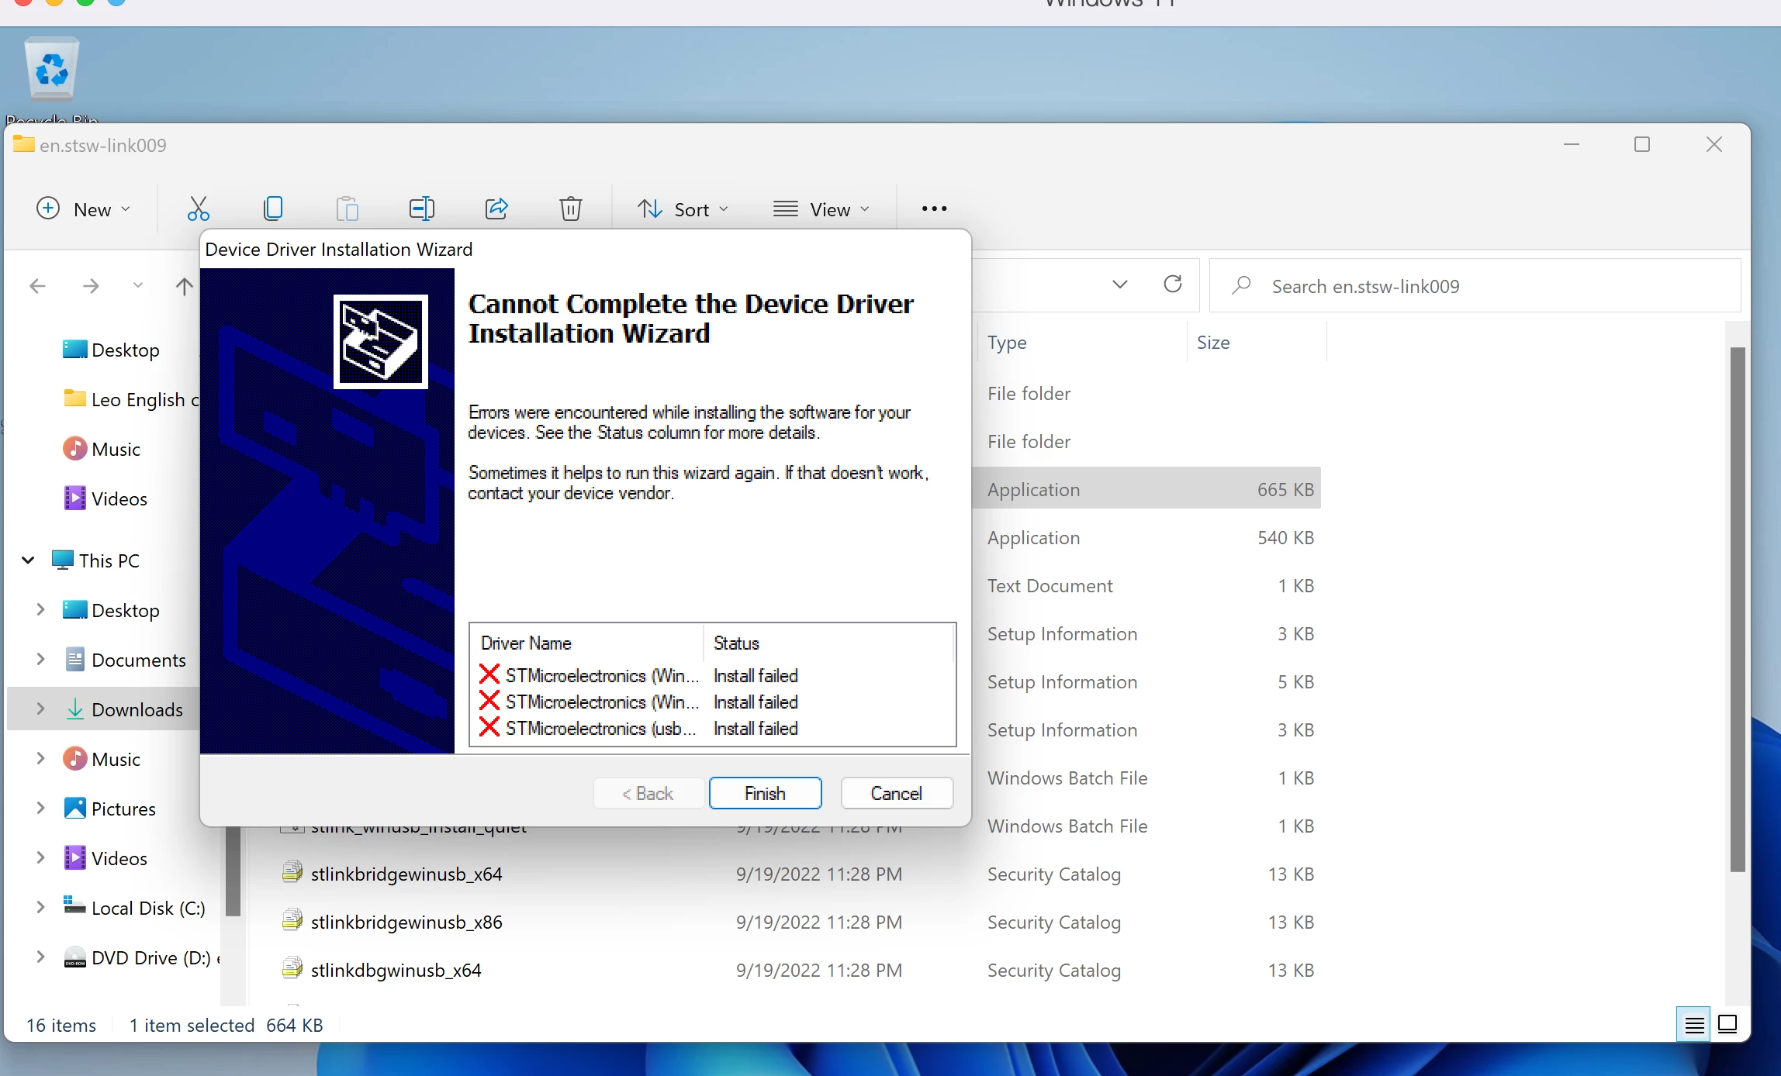1781x1076 pixels.
Task: Click the stlinkdbgwinusb_x64 file icon
Action: 292,969
